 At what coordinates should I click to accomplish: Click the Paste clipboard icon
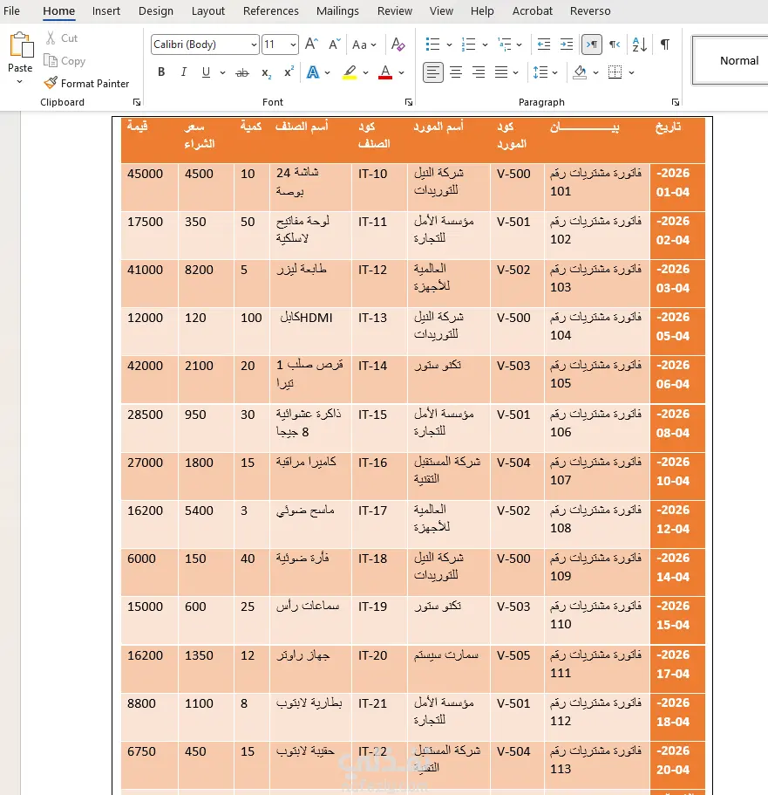point(21,45)
